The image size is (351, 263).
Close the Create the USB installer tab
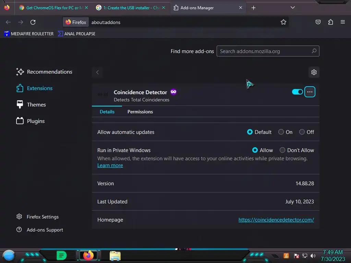click(164, 8)
